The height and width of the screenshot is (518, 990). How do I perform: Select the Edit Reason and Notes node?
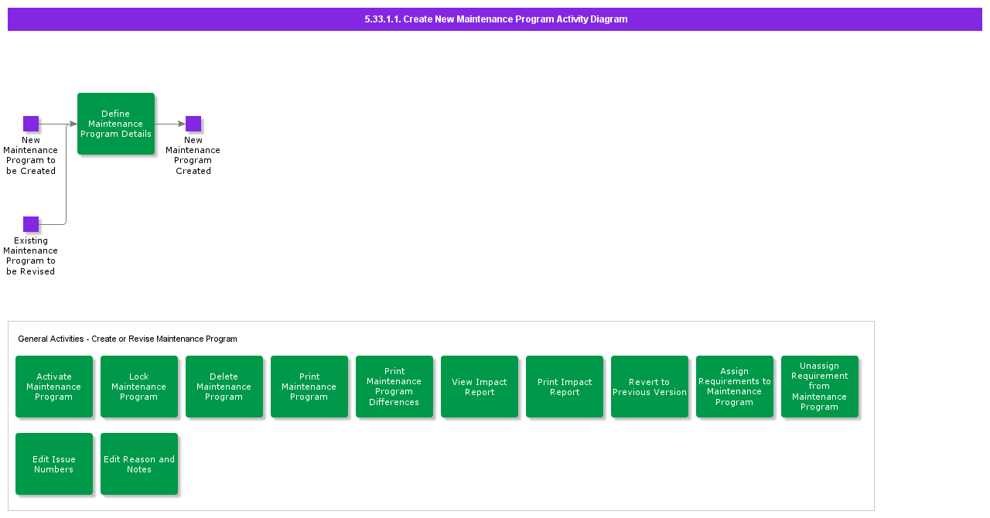coord(139,463)
